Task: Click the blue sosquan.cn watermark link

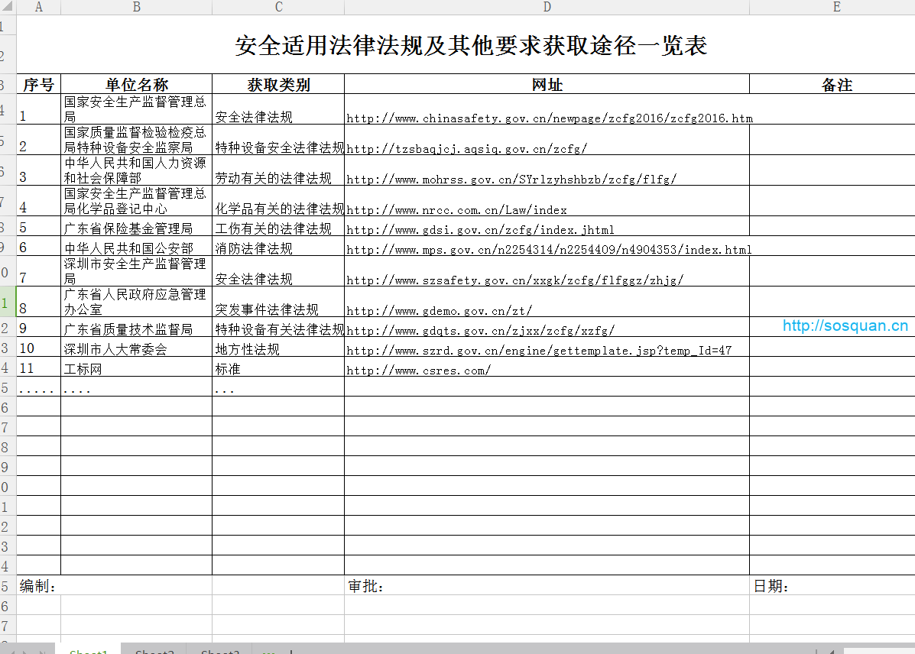Action: pyautogui.click(x=845, y=326)
